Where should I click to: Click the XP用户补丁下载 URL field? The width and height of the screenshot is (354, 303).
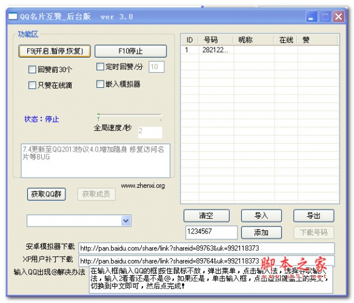click(x=206, y=261)
